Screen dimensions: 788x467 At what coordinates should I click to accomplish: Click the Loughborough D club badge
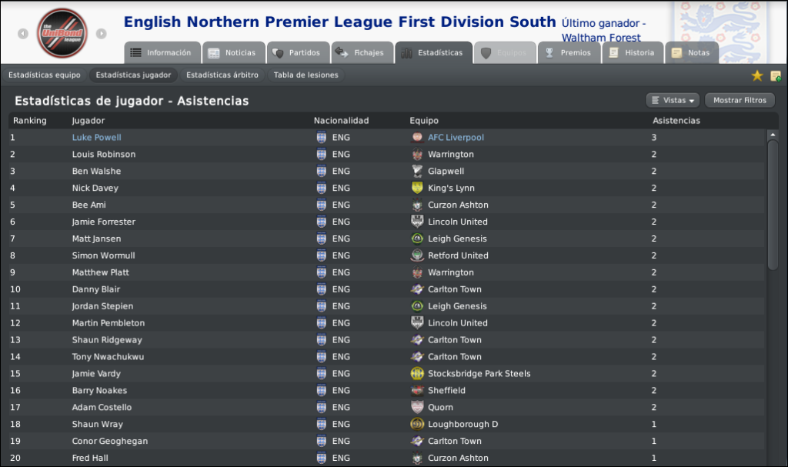tap(417, 424)
